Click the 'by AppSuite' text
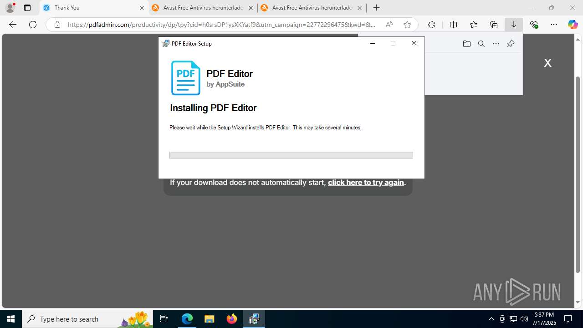The width and height of the screenshot is (583, 328). click(225, 84)
